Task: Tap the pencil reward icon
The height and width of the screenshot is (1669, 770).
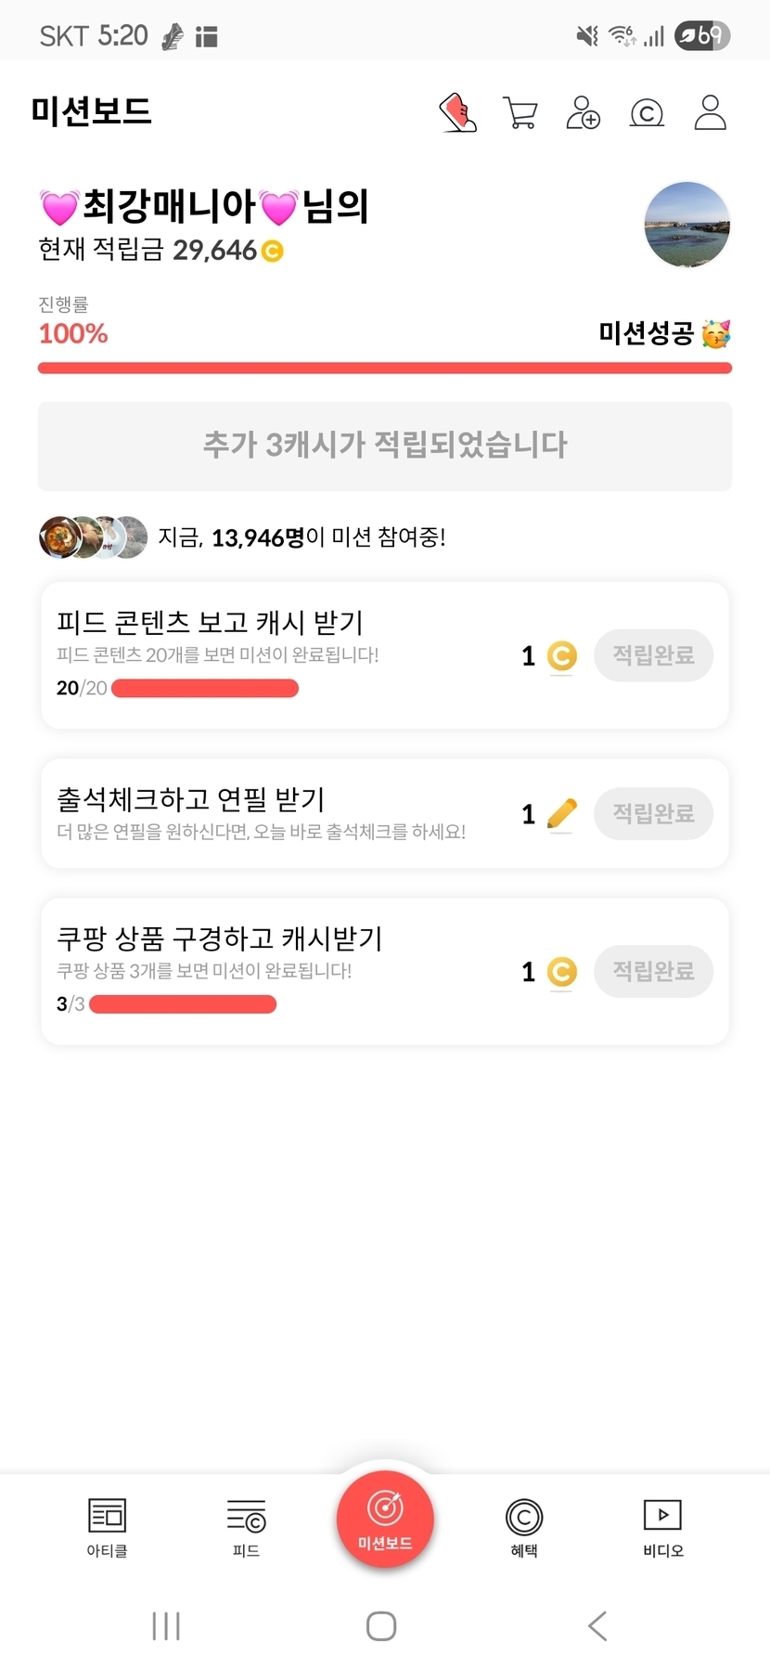Action: click(562, 814)
